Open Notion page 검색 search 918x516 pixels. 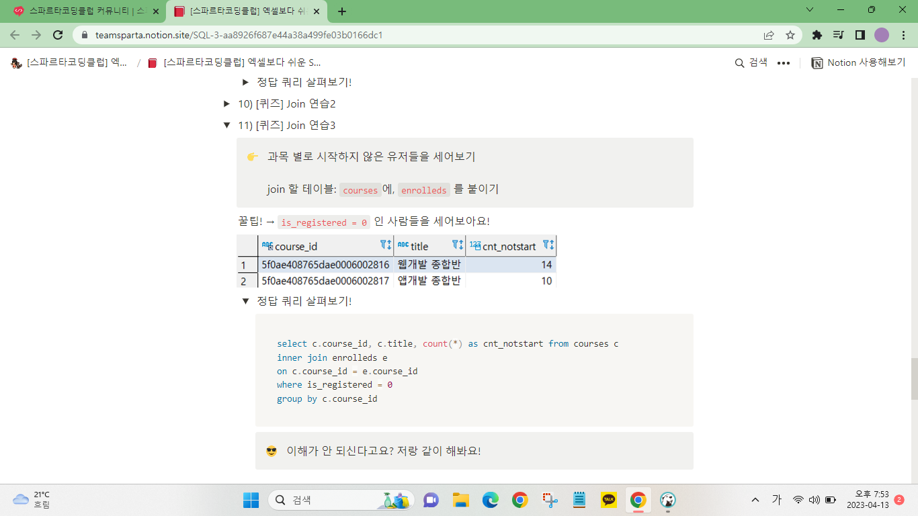coord(751,62)
